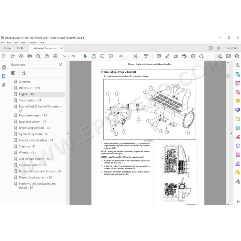Add a comment sticky note
The height and width of the screenshot is (241, 241).
[159, 56]
